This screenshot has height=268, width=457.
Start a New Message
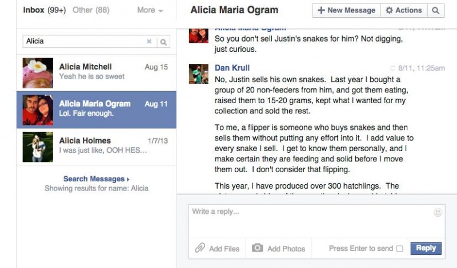tap(346, 10)
